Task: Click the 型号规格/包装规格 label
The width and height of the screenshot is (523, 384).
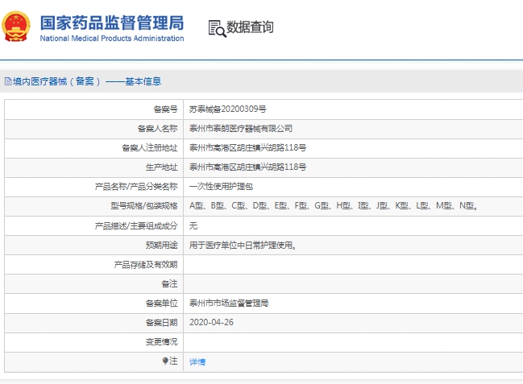Action: click(144, 205)
